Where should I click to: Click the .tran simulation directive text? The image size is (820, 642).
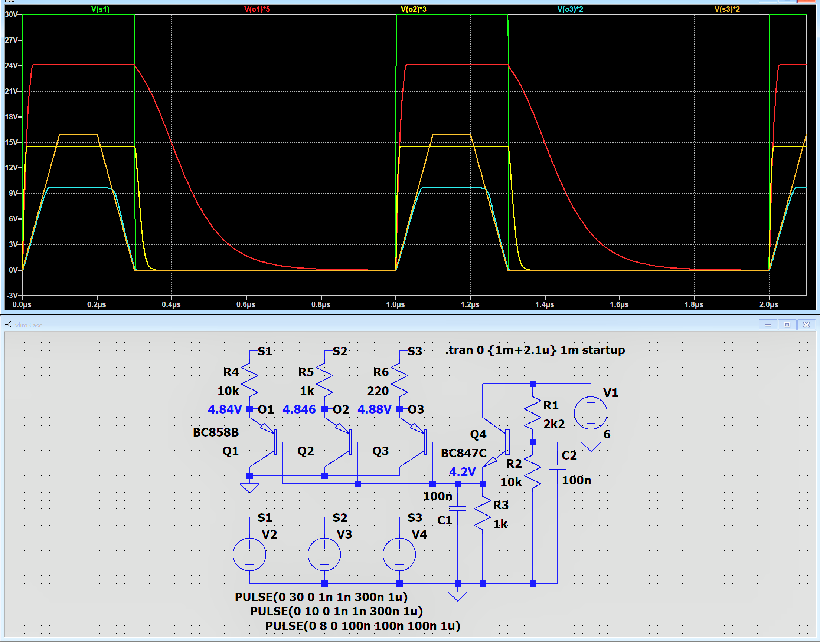click(535, 350)
